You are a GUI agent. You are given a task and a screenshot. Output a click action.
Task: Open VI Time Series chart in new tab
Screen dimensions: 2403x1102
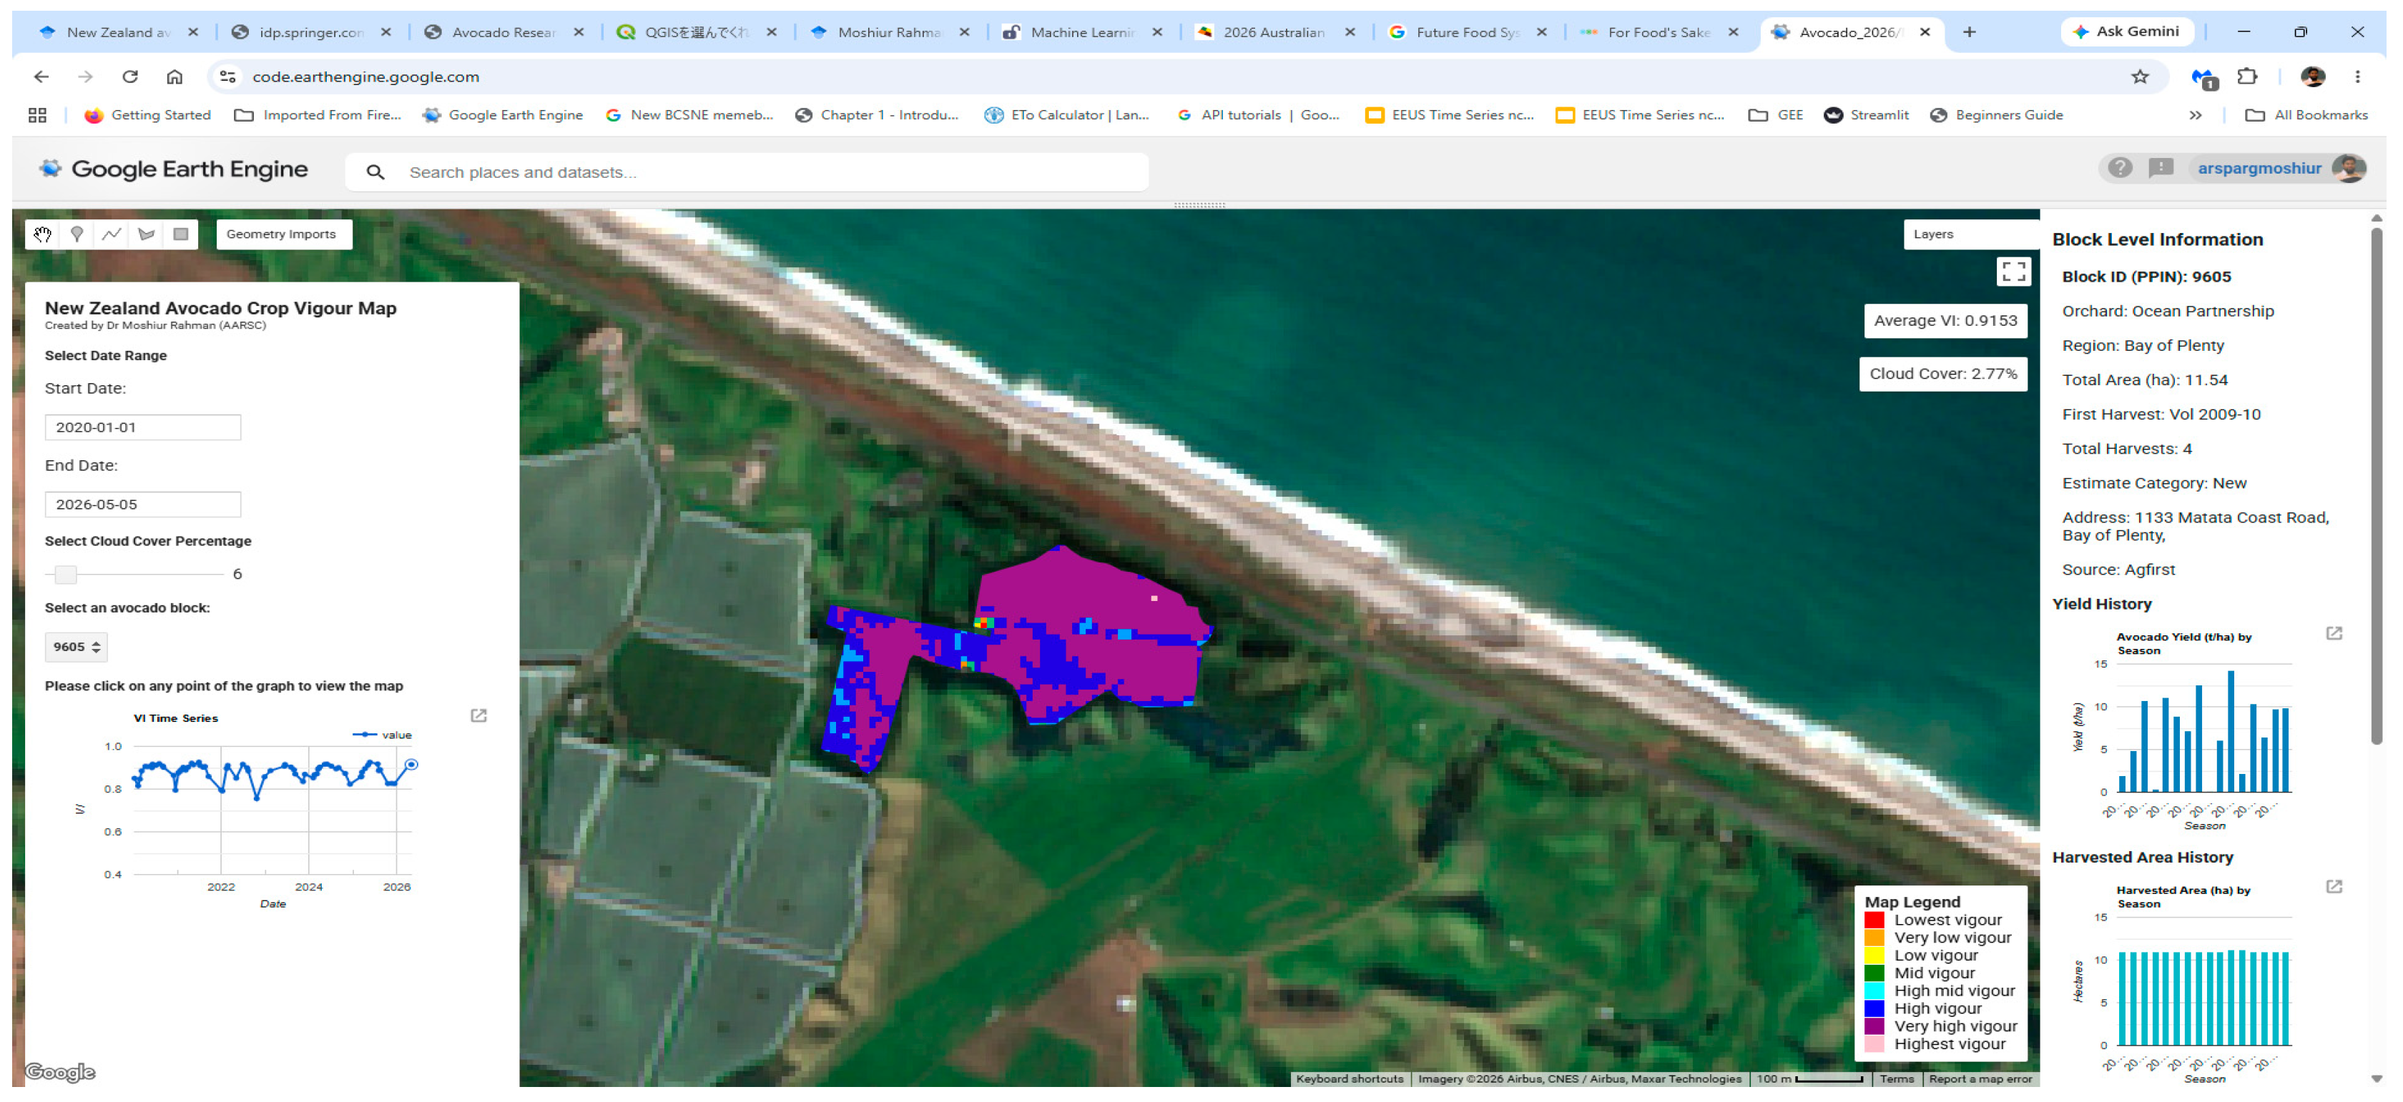pos(478,716)
